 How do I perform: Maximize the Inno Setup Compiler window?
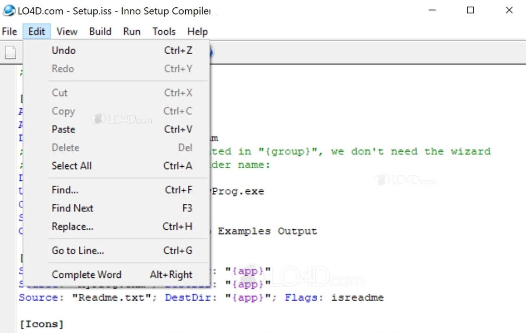471,10
